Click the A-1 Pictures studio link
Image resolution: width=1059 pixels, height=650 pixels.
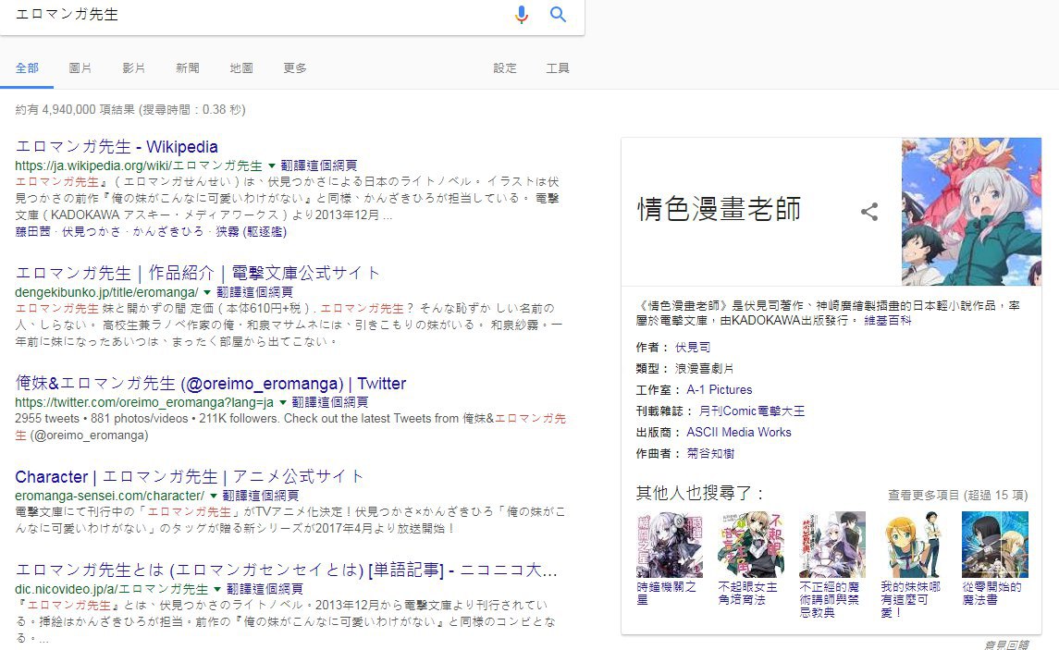(x=719, y=390)
